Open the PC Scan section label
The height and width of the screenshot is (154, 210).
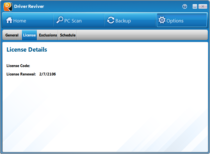(73, 21)
